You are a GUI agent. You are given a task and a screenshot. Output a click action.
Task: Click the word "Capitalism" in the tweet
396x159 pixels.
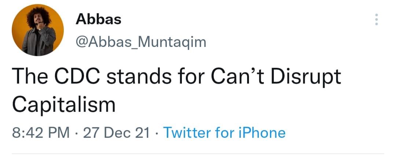coord(64,104)
